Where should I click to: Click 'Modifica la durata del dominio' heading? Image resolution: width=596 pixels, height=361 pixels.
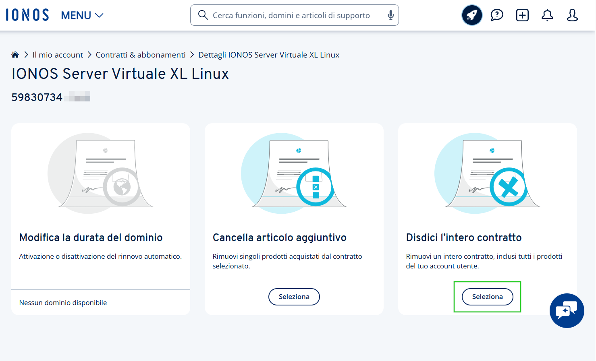[91, 237]
